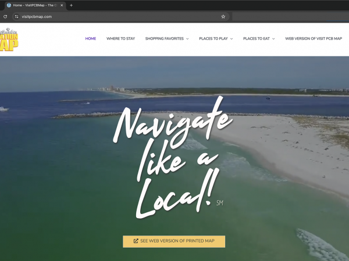This screenshot has height=261, width=349.
Task: Bookmark this page with the star icon
Action: (223, 17)
